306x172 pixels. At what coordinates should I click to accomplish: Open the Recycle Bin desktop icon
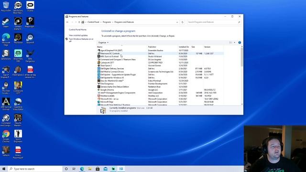pos(6,6)
